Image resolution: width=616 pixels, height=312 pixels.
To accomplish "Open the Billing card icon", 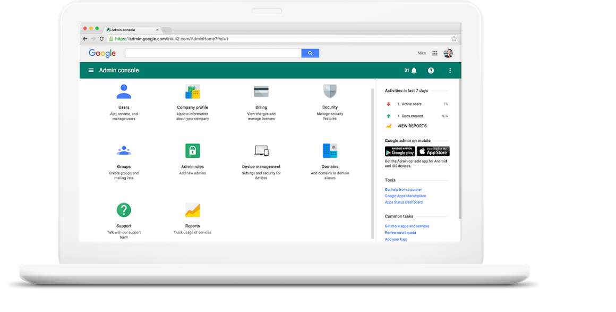I will click(261, 91).
